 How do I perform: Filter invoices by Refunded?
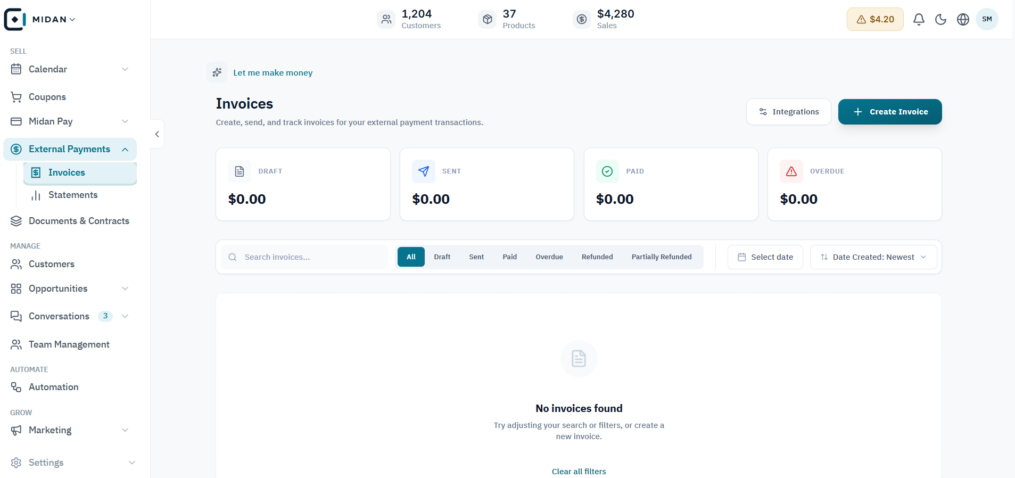tap(597, 257)
